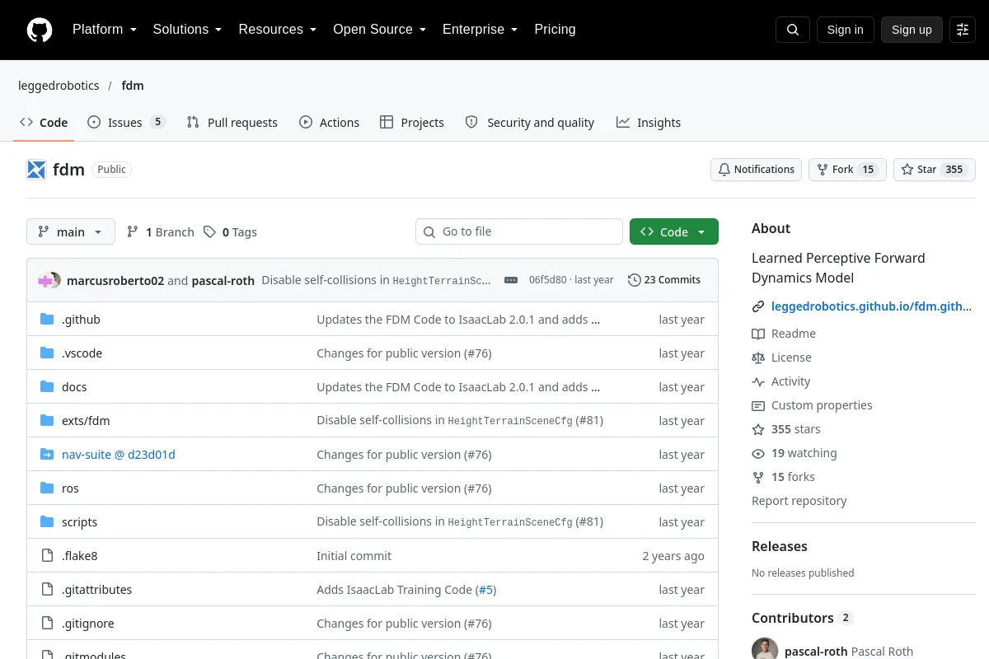Select the Code tab
Image resolution: width=989 pixels, height=659 pixels.
click(x=45, y=123)
